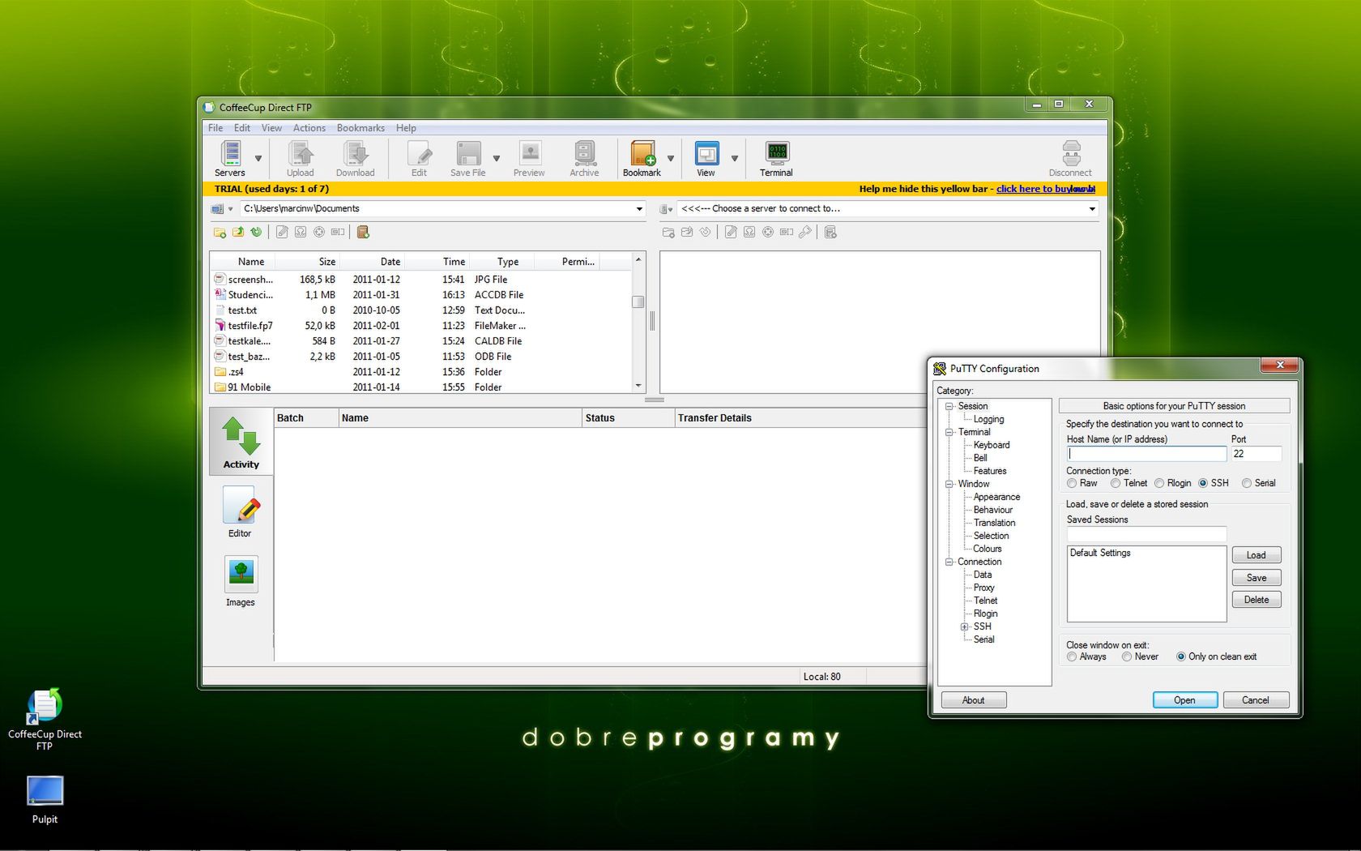Screen dimensions: 1361x851
Task: Click the Load button in PuTTY
Action: 1256,555
